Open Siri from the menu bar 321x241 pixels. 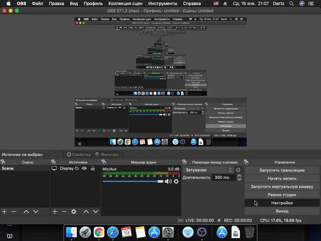click(x=302, y=3)
